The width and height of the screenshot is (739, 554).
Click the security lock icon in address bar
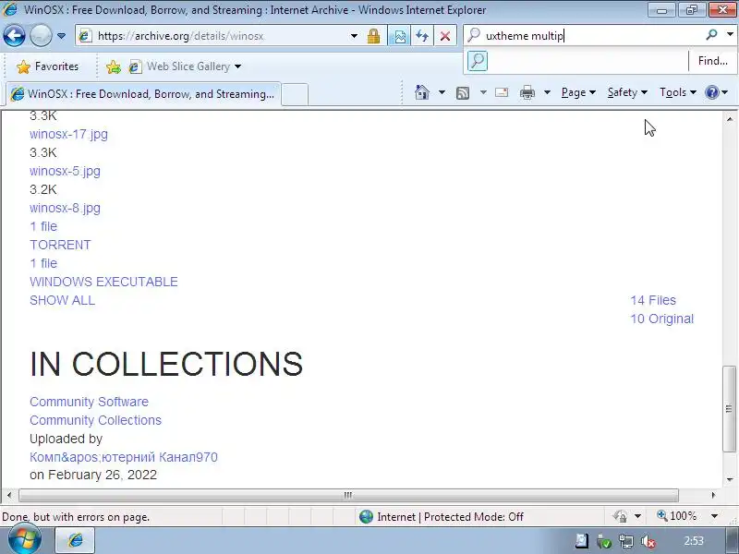click(374, 36)
